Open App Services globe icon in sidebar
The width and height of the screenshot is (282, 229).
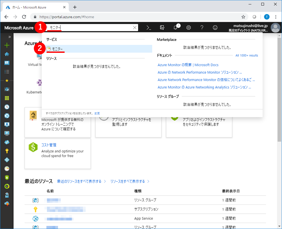[7, 116]
